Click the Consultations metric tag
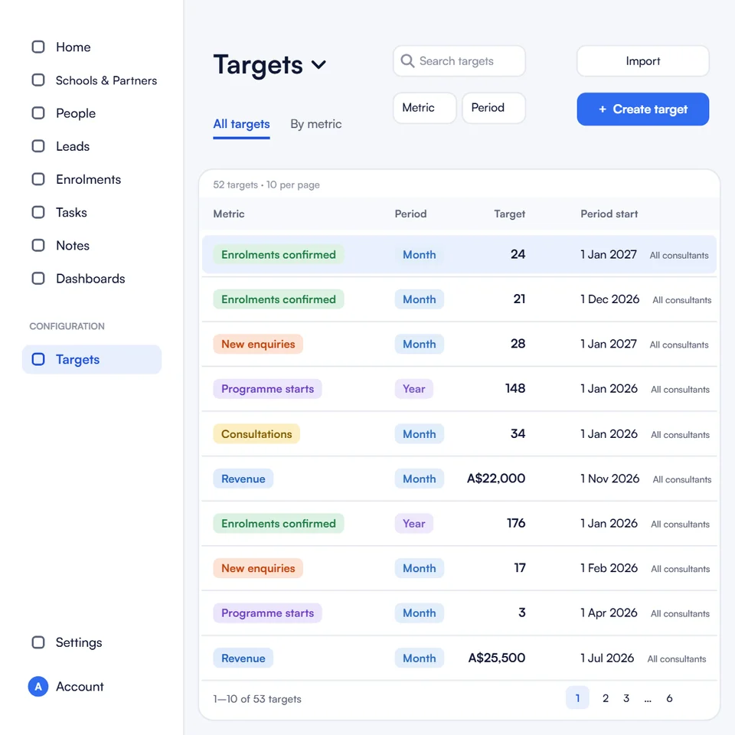The width and height of the screenshot is (735, 735). pyautogui.click(x=256, y=433)
